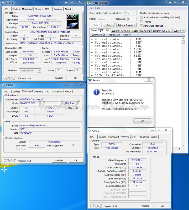This screenshot has width=189, height=210.
Task: Click the horizontal scroll right arrow in Hyper PI
Action: tap(180, 149)
